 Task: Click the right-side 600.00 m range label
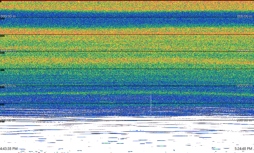point(245,50)
